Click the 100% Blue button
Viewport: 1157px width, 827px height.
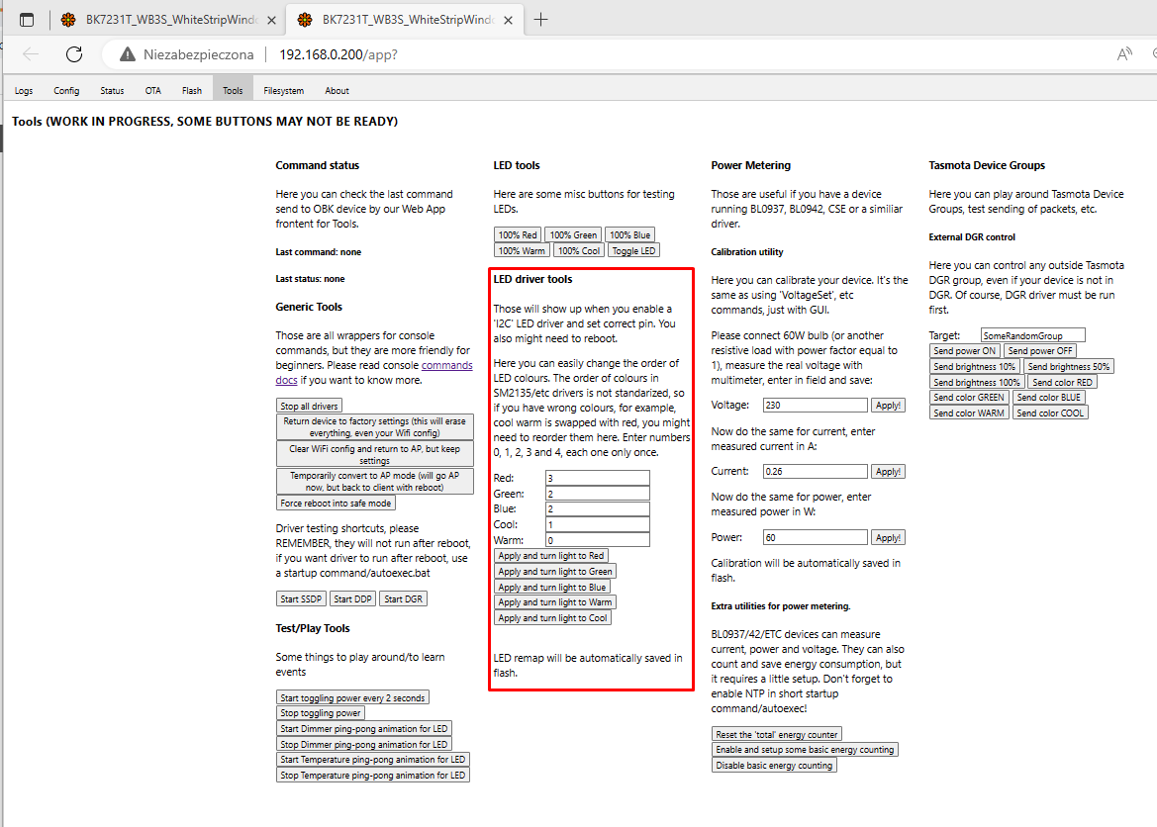pyautogui.click(x=630, y=235)
